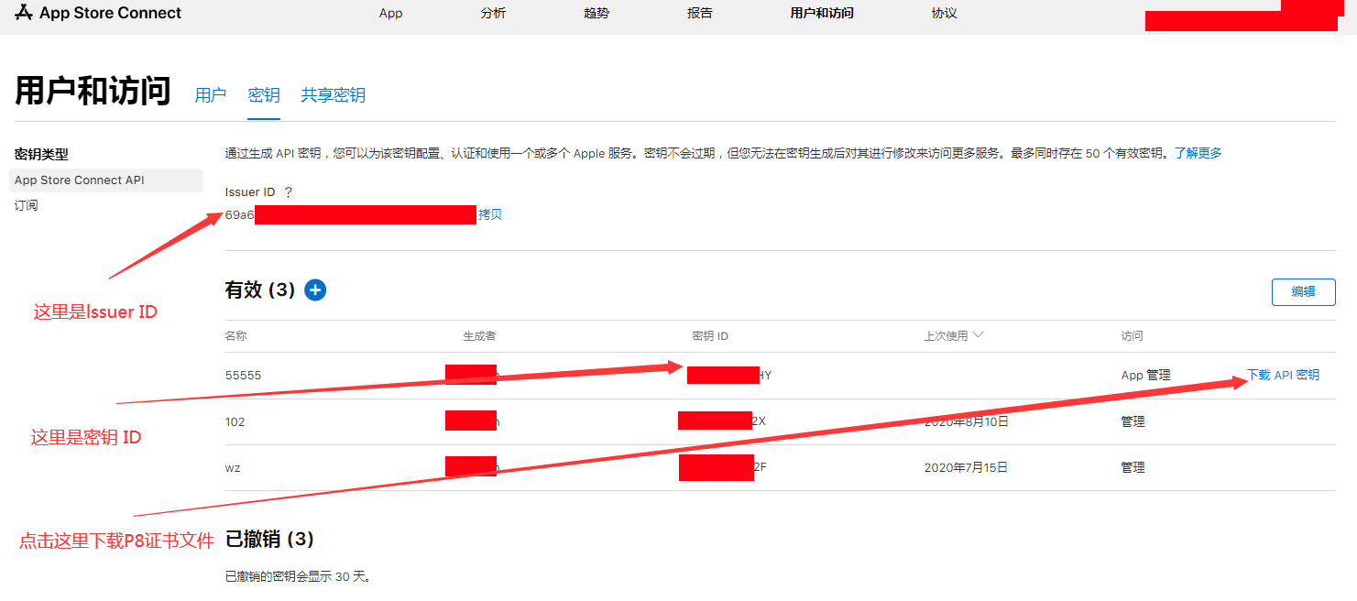Click the 2020年7月15日 last-used date
This screenshot has height=601, width=1357.
[967, 467]
